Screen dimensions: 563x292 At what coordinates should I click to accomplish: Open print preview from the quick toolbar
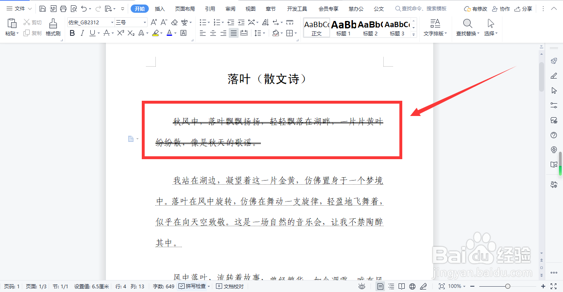pyautogui.click(x=73, y=9)
